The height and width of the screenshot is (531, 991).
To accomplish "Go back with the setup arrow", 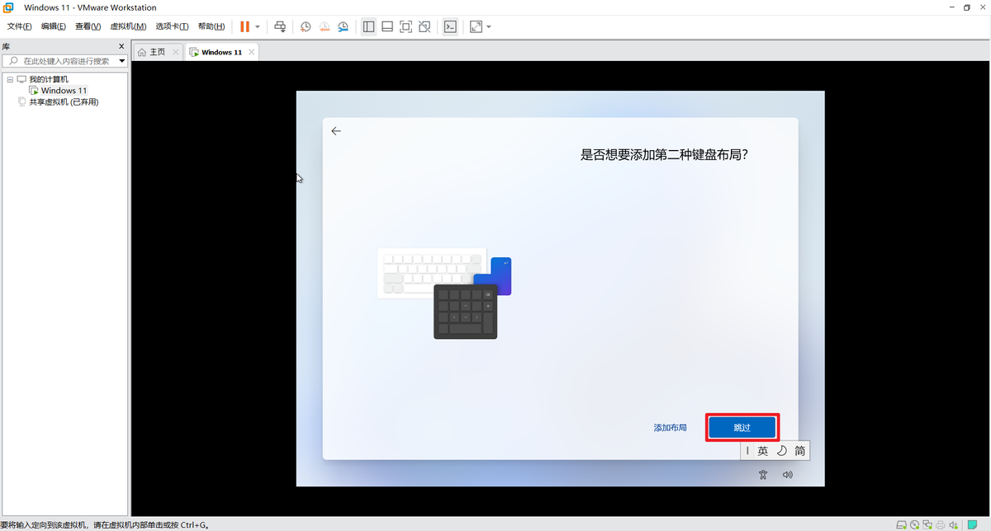I will coord(336,131).
